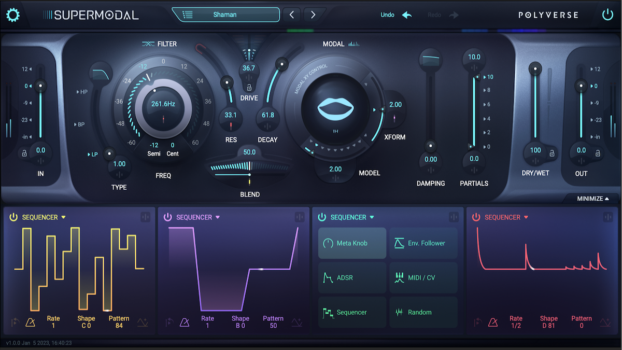Toggle the purple sequencer power button
This screenshot has width=622, height=350.
(x=168, y=217)
